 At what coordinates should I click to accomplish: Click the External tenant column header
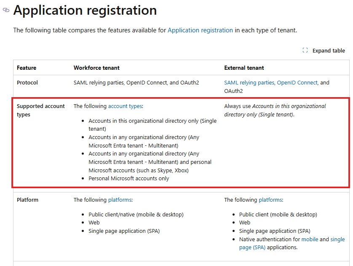click(244, 68)
